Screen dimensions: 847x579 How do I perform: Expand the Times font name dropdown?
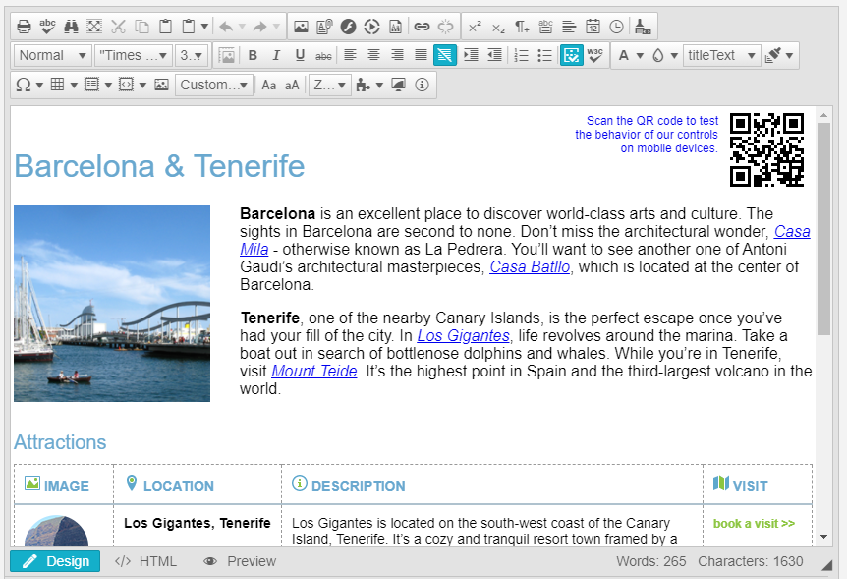coord(134,55)
